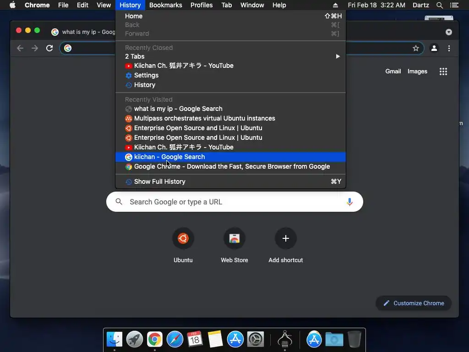Open the first App Store icon in Dock

[235, 340]
